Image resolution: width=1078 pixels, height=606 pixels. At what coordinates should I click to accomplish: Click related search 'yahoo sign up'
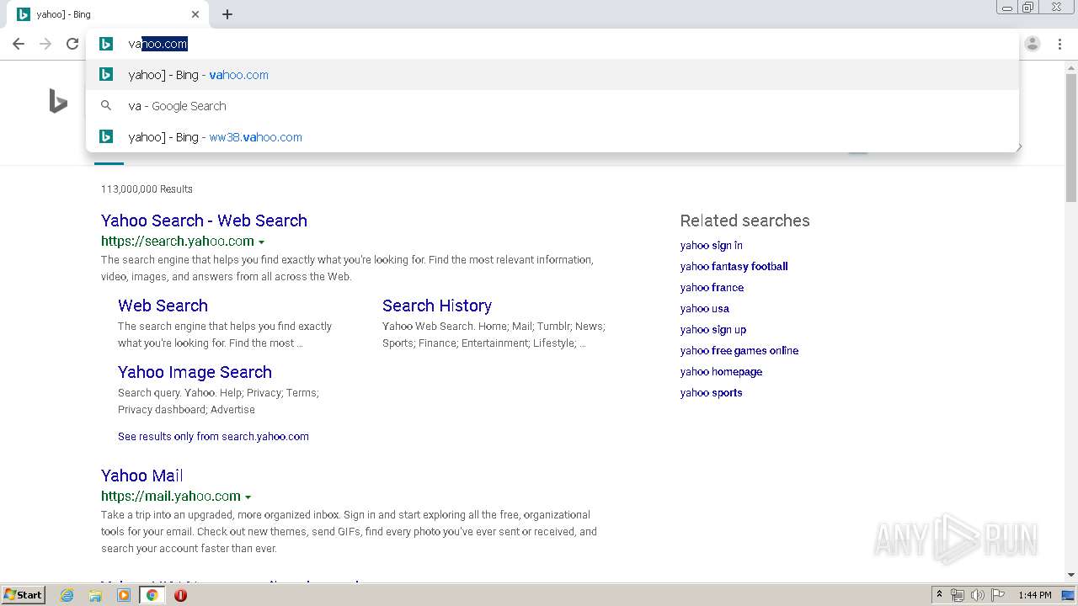point(713,329)
